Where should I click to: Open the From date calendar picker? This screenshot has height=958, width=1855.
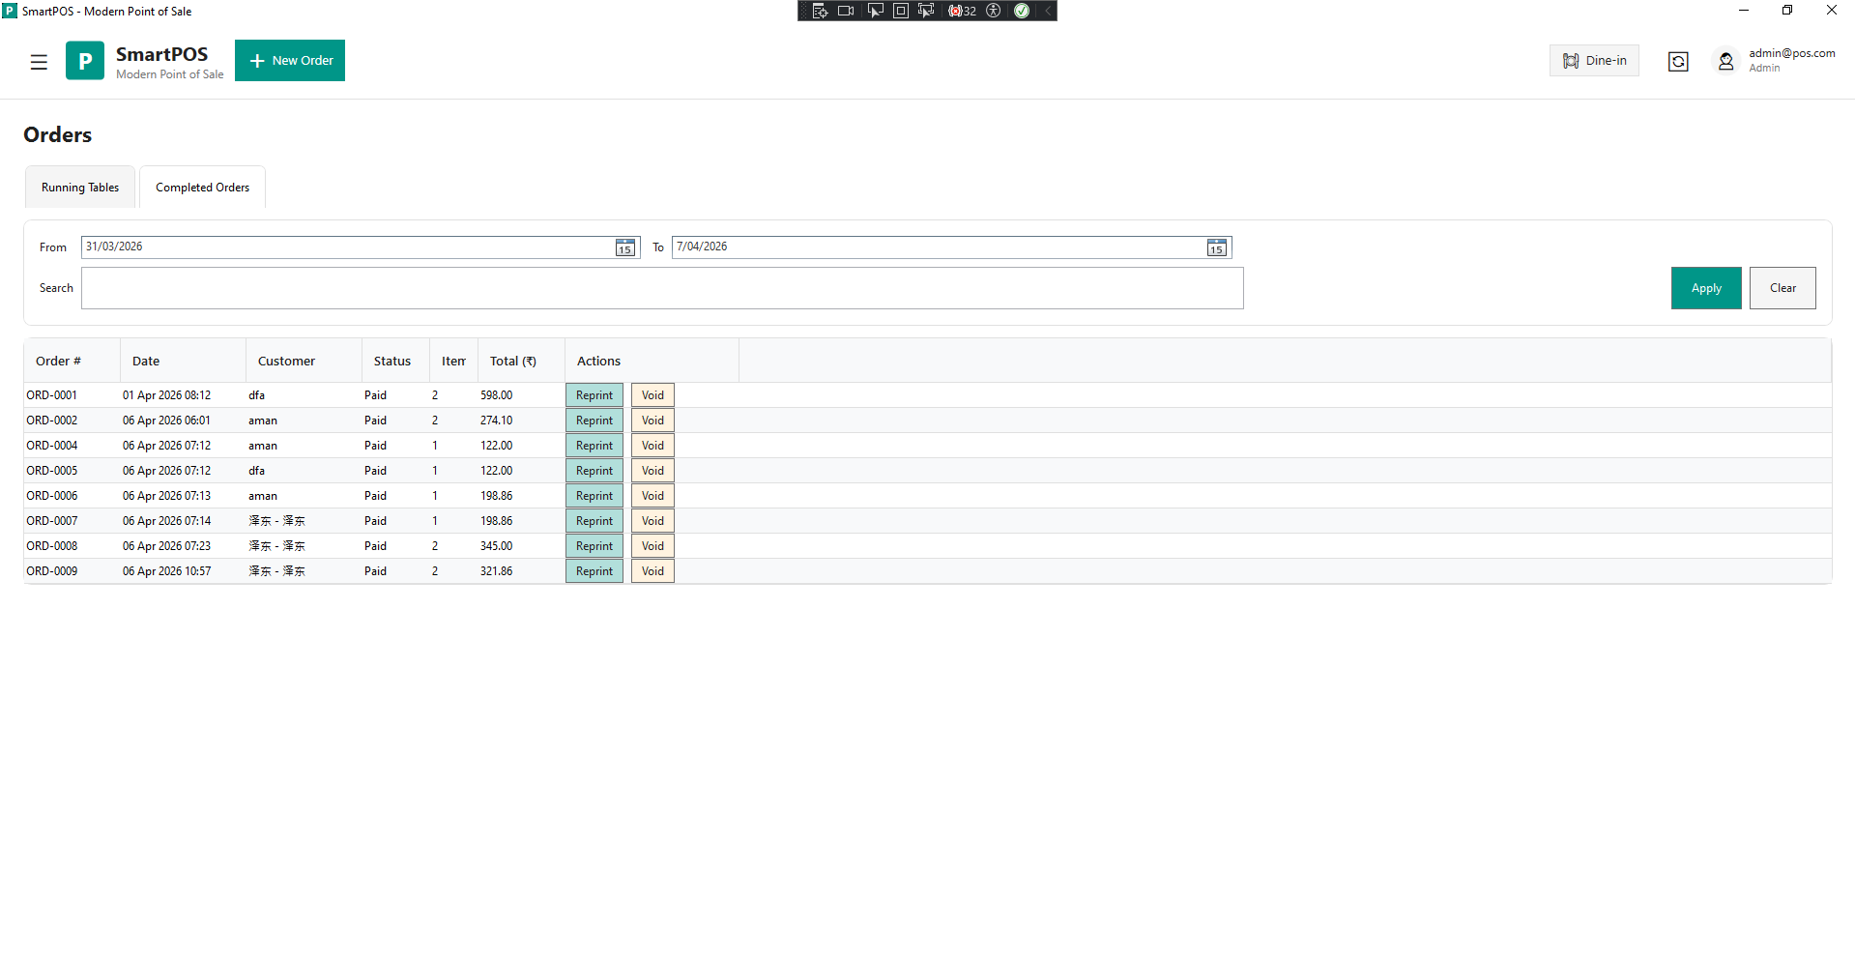coord(625,248)
